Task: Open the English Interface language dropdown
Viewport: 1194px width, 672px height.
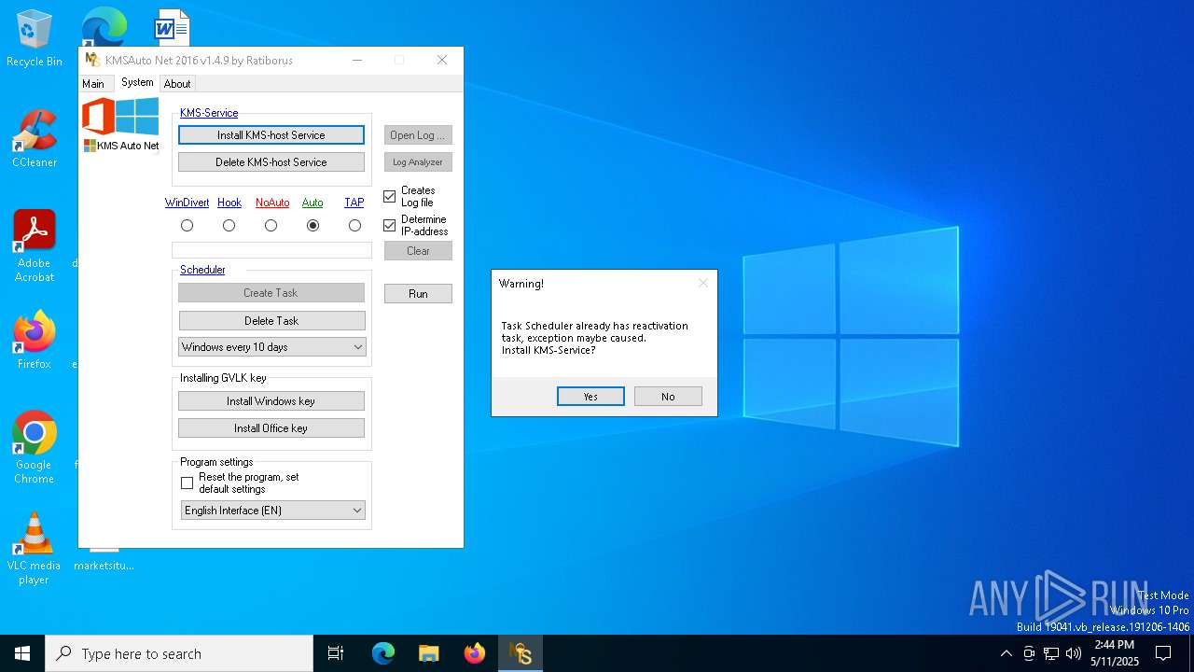Action: (x=272, y=511)
